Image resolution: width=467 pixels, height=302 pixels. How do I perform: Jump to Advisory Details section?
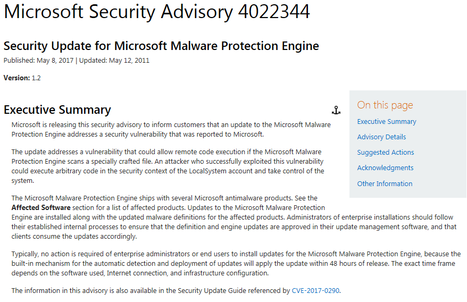[381, 137]
